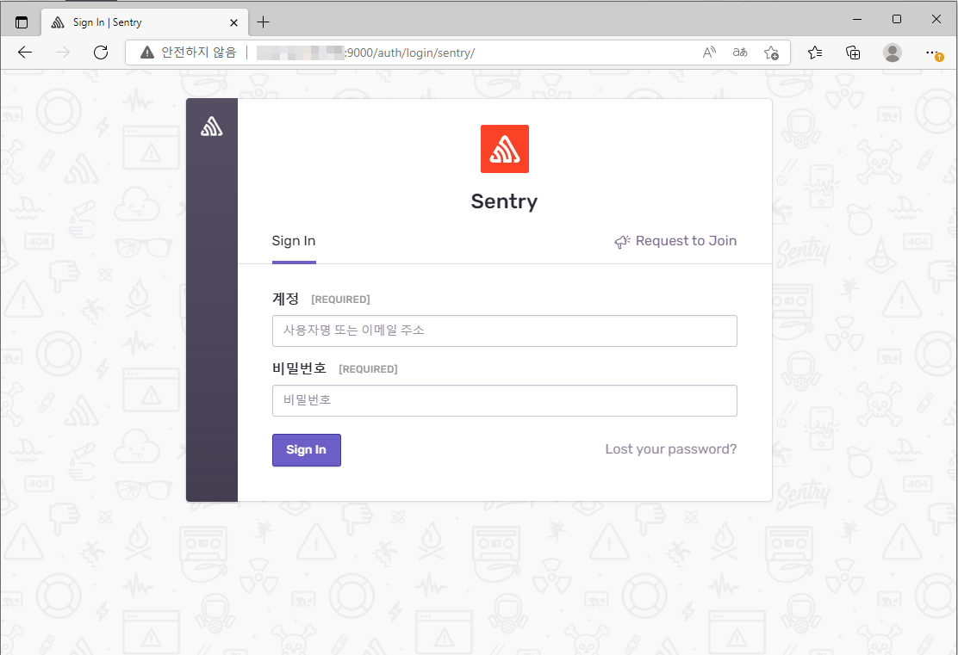Click the purple Sign In button

tap(306, 450)
